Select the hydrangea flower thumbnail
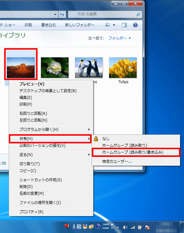The image size is (184, 233). [x=55, y=68]
